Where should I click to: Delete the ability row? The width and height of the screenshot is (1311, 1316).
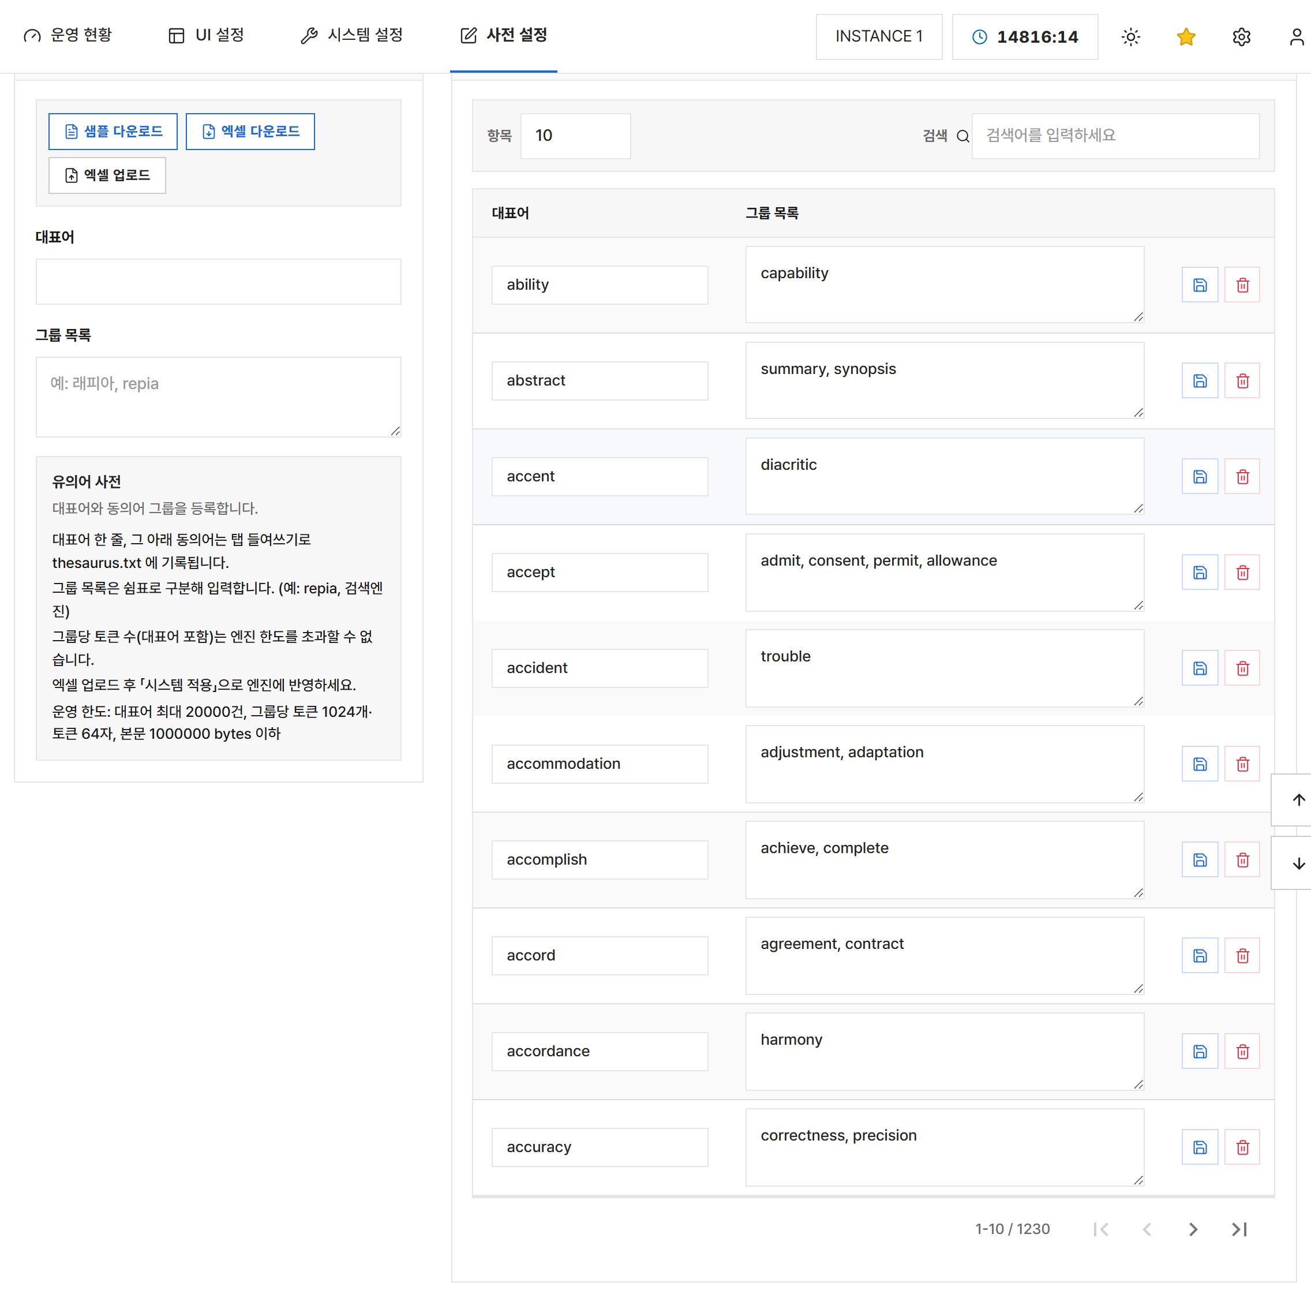(x=1242, y=285)
